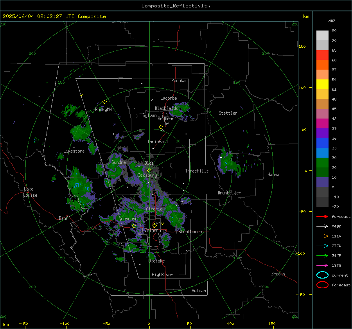Click the yellow v marker beside Calgary diamond
352x329 pixels.
coord(163,224)
